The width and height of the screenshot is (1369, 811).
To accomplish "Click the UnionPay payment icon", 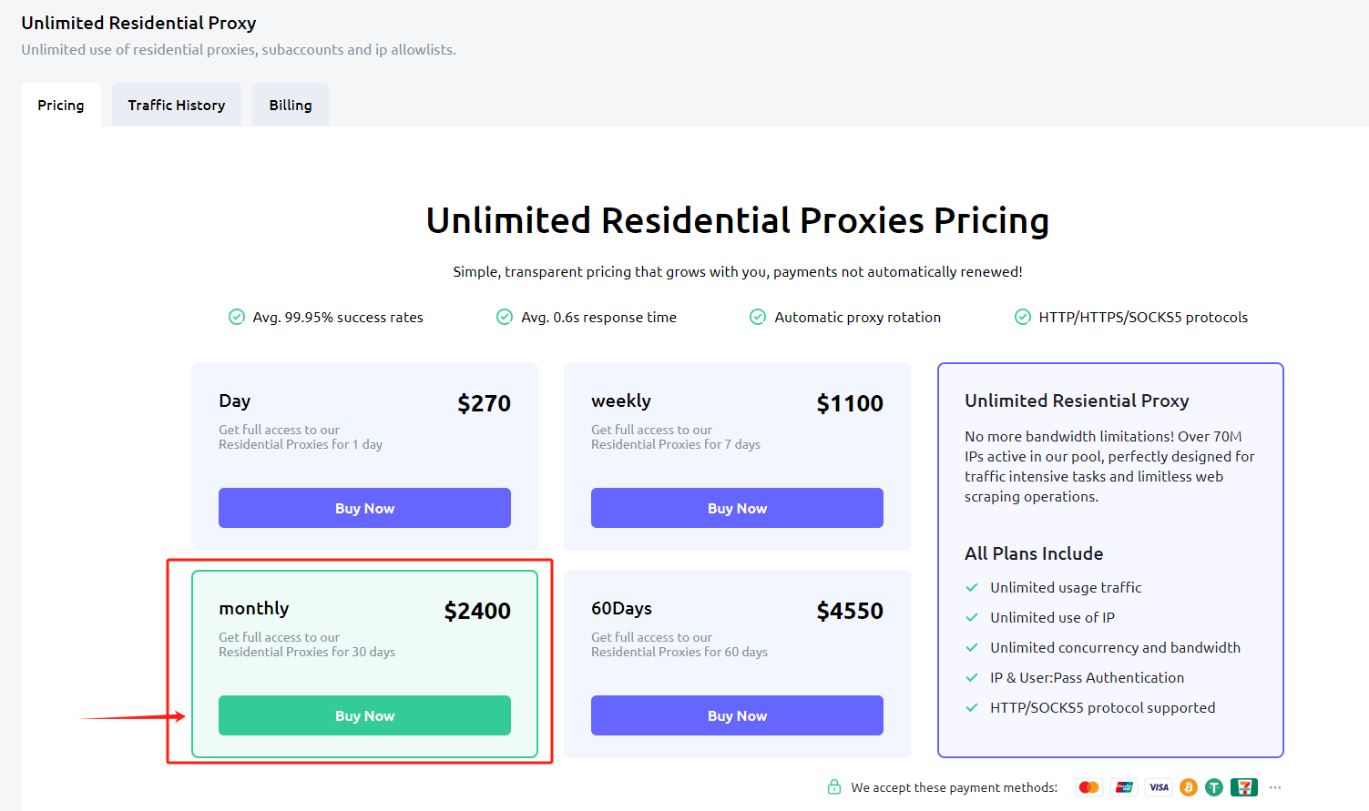I will pyautogui.click(x=1125, y=787).
